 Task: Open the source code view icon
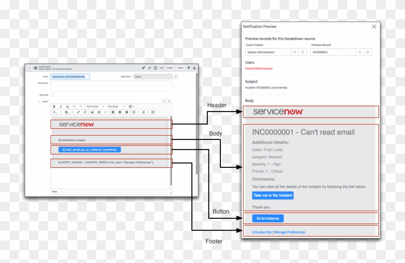pyautogui.click(x=106, y=112)
